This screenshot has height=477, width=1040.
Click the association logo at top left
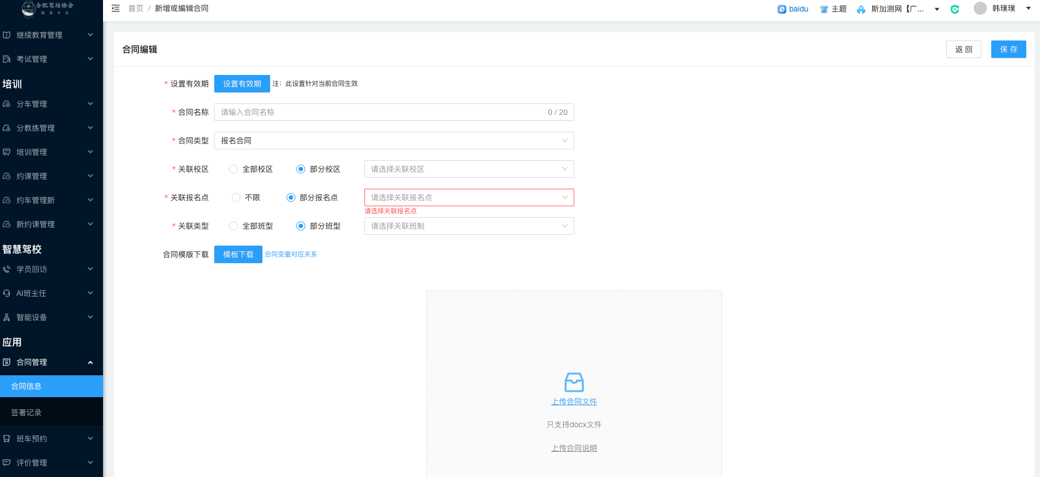(x=48, y=8)
